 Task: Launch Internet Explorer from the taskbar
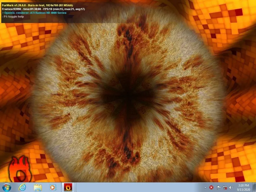(22, 187)
